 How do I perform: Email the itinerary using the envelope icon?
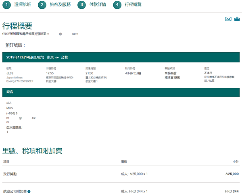pyautogui.click(x=228, y=19)
